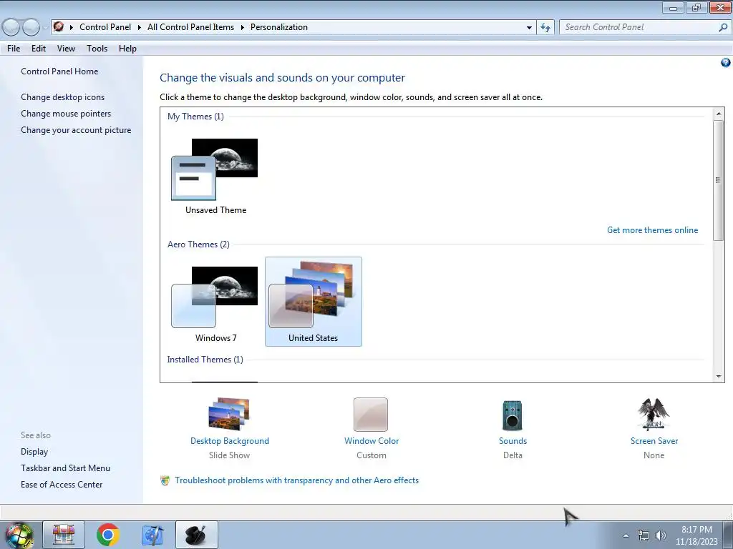Click the Aero troubleshooter shield icon
The width and height of the screenshot is (733, 549).
[x=165, y=480]
